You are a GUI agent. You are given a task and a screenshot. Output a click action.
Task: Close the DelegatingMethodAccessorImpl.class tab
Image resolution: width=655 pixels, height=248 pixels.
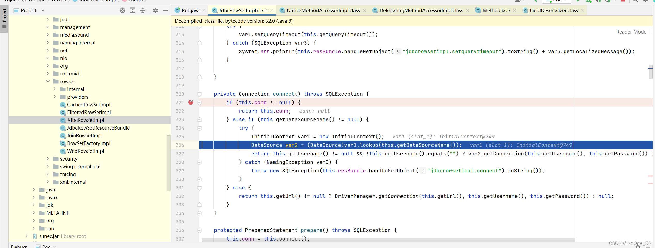[467, 10]
